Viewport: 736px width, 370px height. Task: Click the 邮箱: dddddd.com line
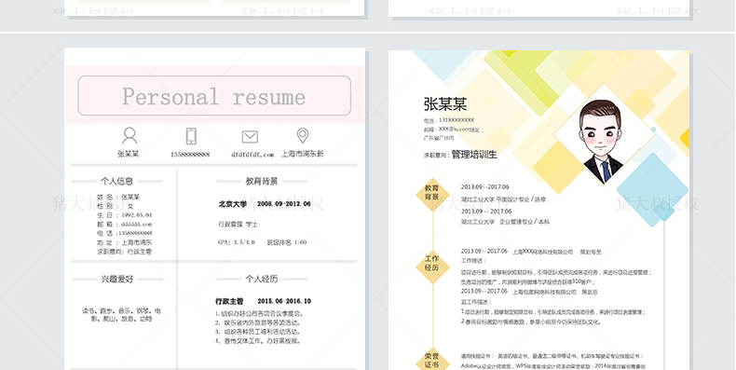pyautogui.click(x=125, y=225)
